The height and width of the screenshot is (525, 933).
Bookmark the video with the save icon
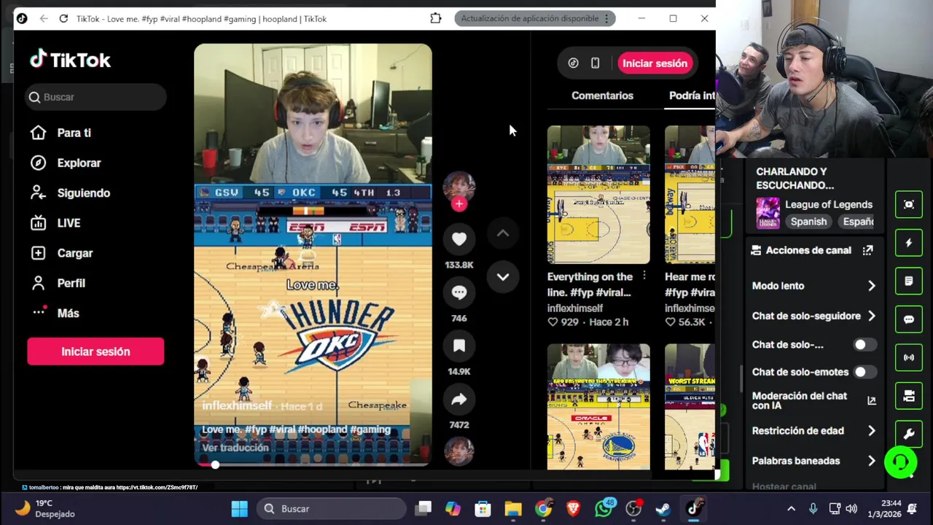[459, 346]
